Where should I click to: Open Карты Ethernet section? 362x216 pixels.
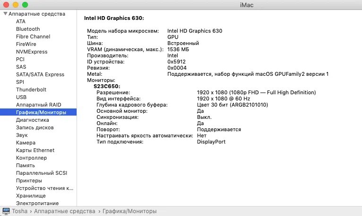tap(35, 150)
